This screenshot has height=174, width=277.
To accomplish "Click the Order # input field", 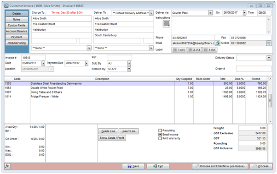I will point(254,69).
